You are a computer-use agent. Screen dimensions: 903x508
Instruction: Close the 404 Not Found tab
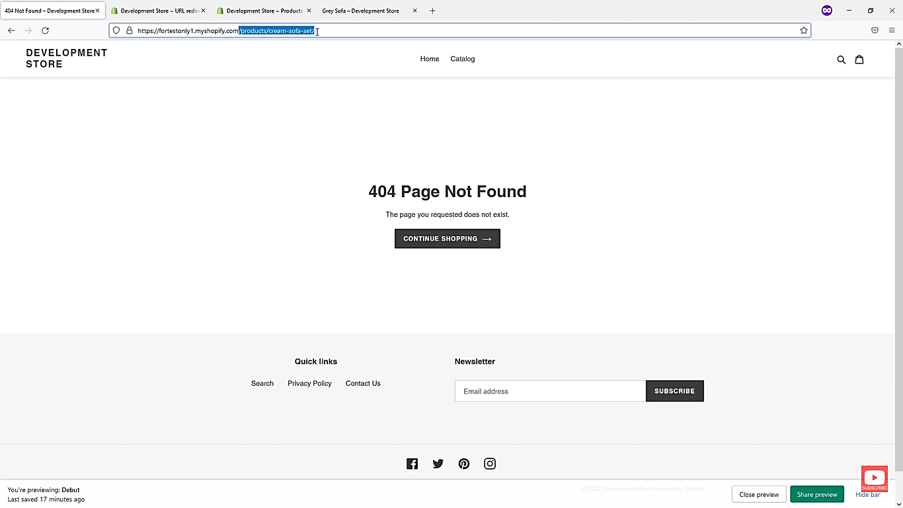click(x=97, y=11)
